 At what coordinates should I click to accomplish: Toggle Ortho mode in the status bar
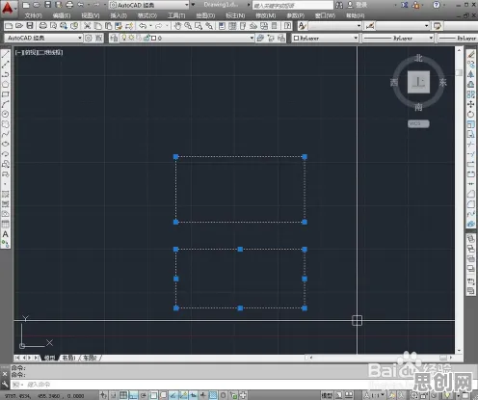pyautogui.click(x=133, y=395)
